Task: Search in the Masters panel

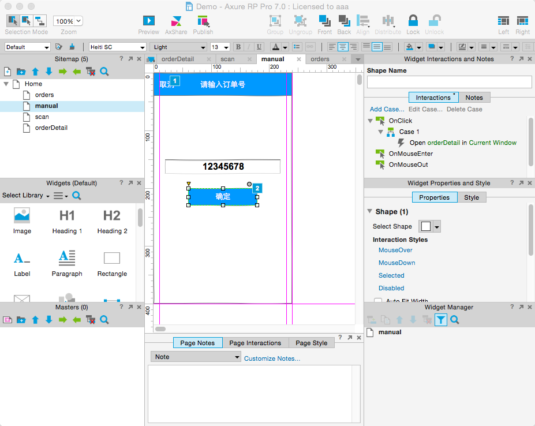Action: 104,320
